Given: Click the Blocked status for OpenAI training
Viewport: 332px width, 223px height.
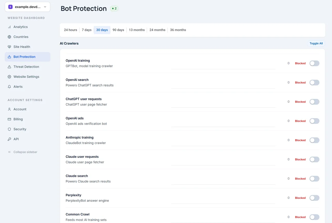Looking at the screenshot, I should [x=300, y=63].
